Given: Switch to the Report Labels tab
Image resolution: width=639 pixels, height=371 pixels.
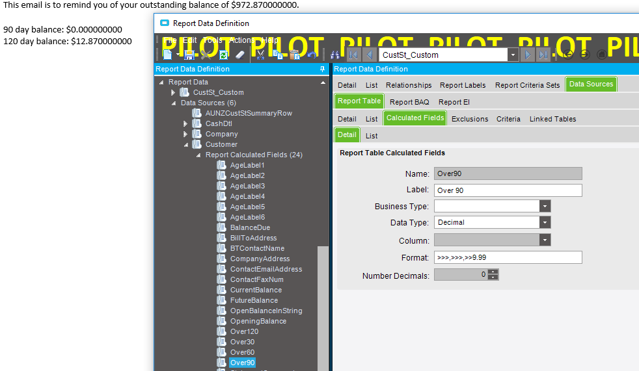Looking at the screenshot, I should pyautogui.click(x=463, y=85).
